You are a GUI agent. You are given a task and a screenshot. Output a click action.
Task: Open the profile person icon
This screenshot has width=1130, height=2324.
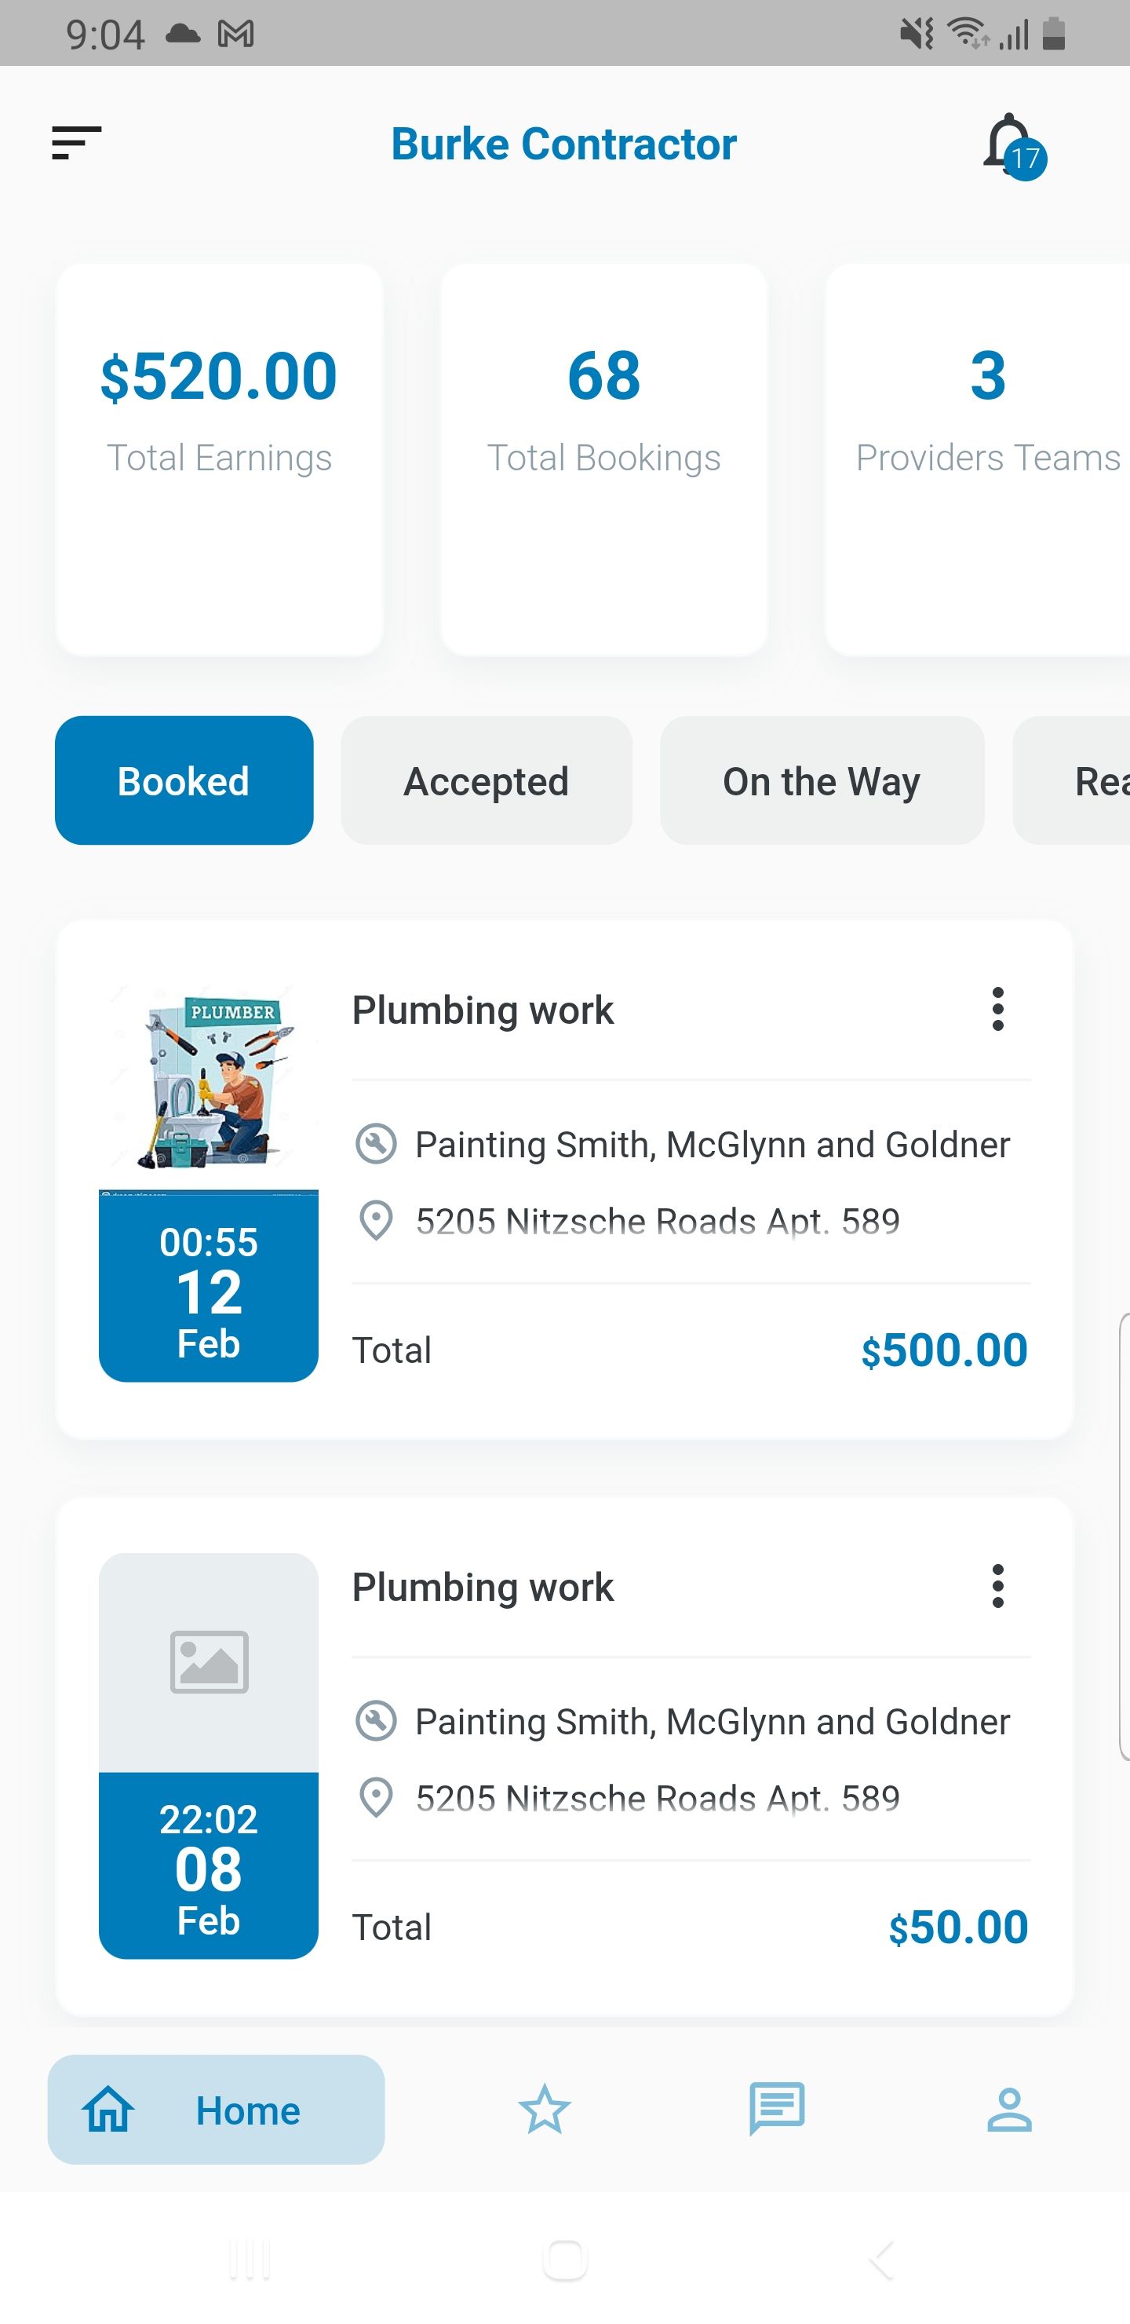pos(1009,2110)
